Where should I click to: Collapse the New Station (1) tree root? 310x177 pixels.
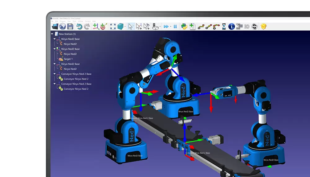coord(52,34)
